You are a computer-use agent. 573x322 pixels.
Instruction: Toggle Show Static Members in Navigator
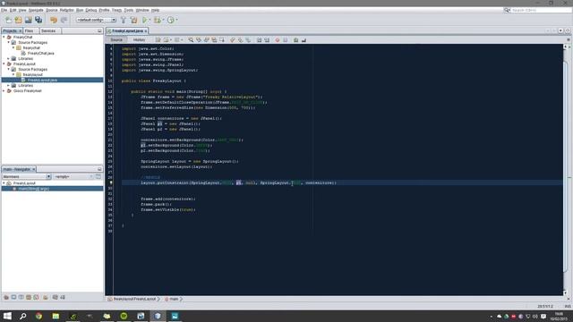click(x=21, y=297)
